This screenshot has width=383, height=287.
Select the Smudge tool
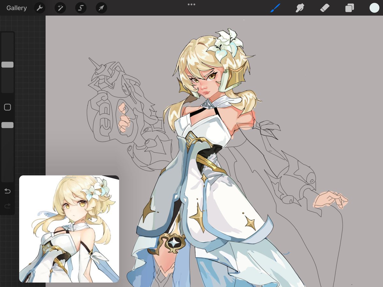click(x=300, y=8)
